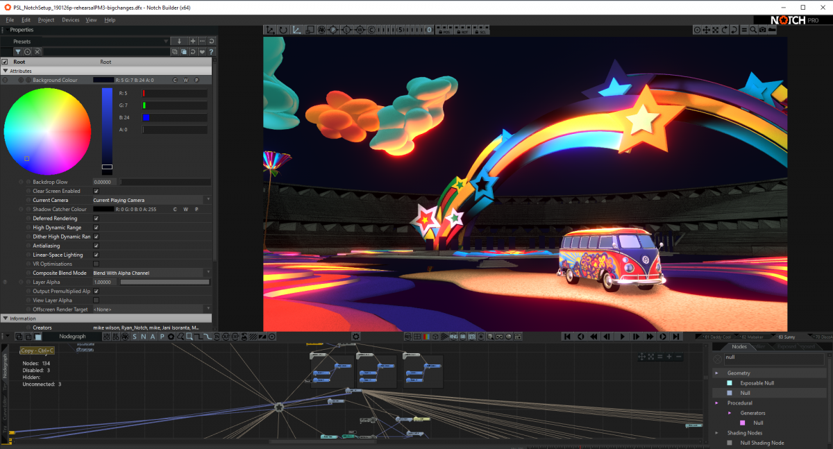
Task: Click the node search field containing null
Action: point(774,358)
